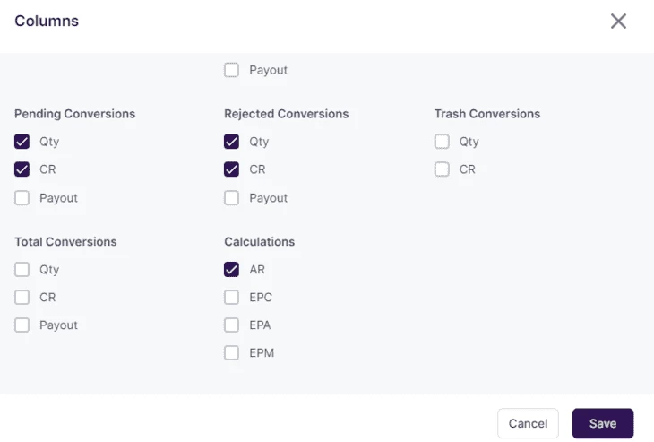Tick the EPM calculation checkbox

pos(231,353)
